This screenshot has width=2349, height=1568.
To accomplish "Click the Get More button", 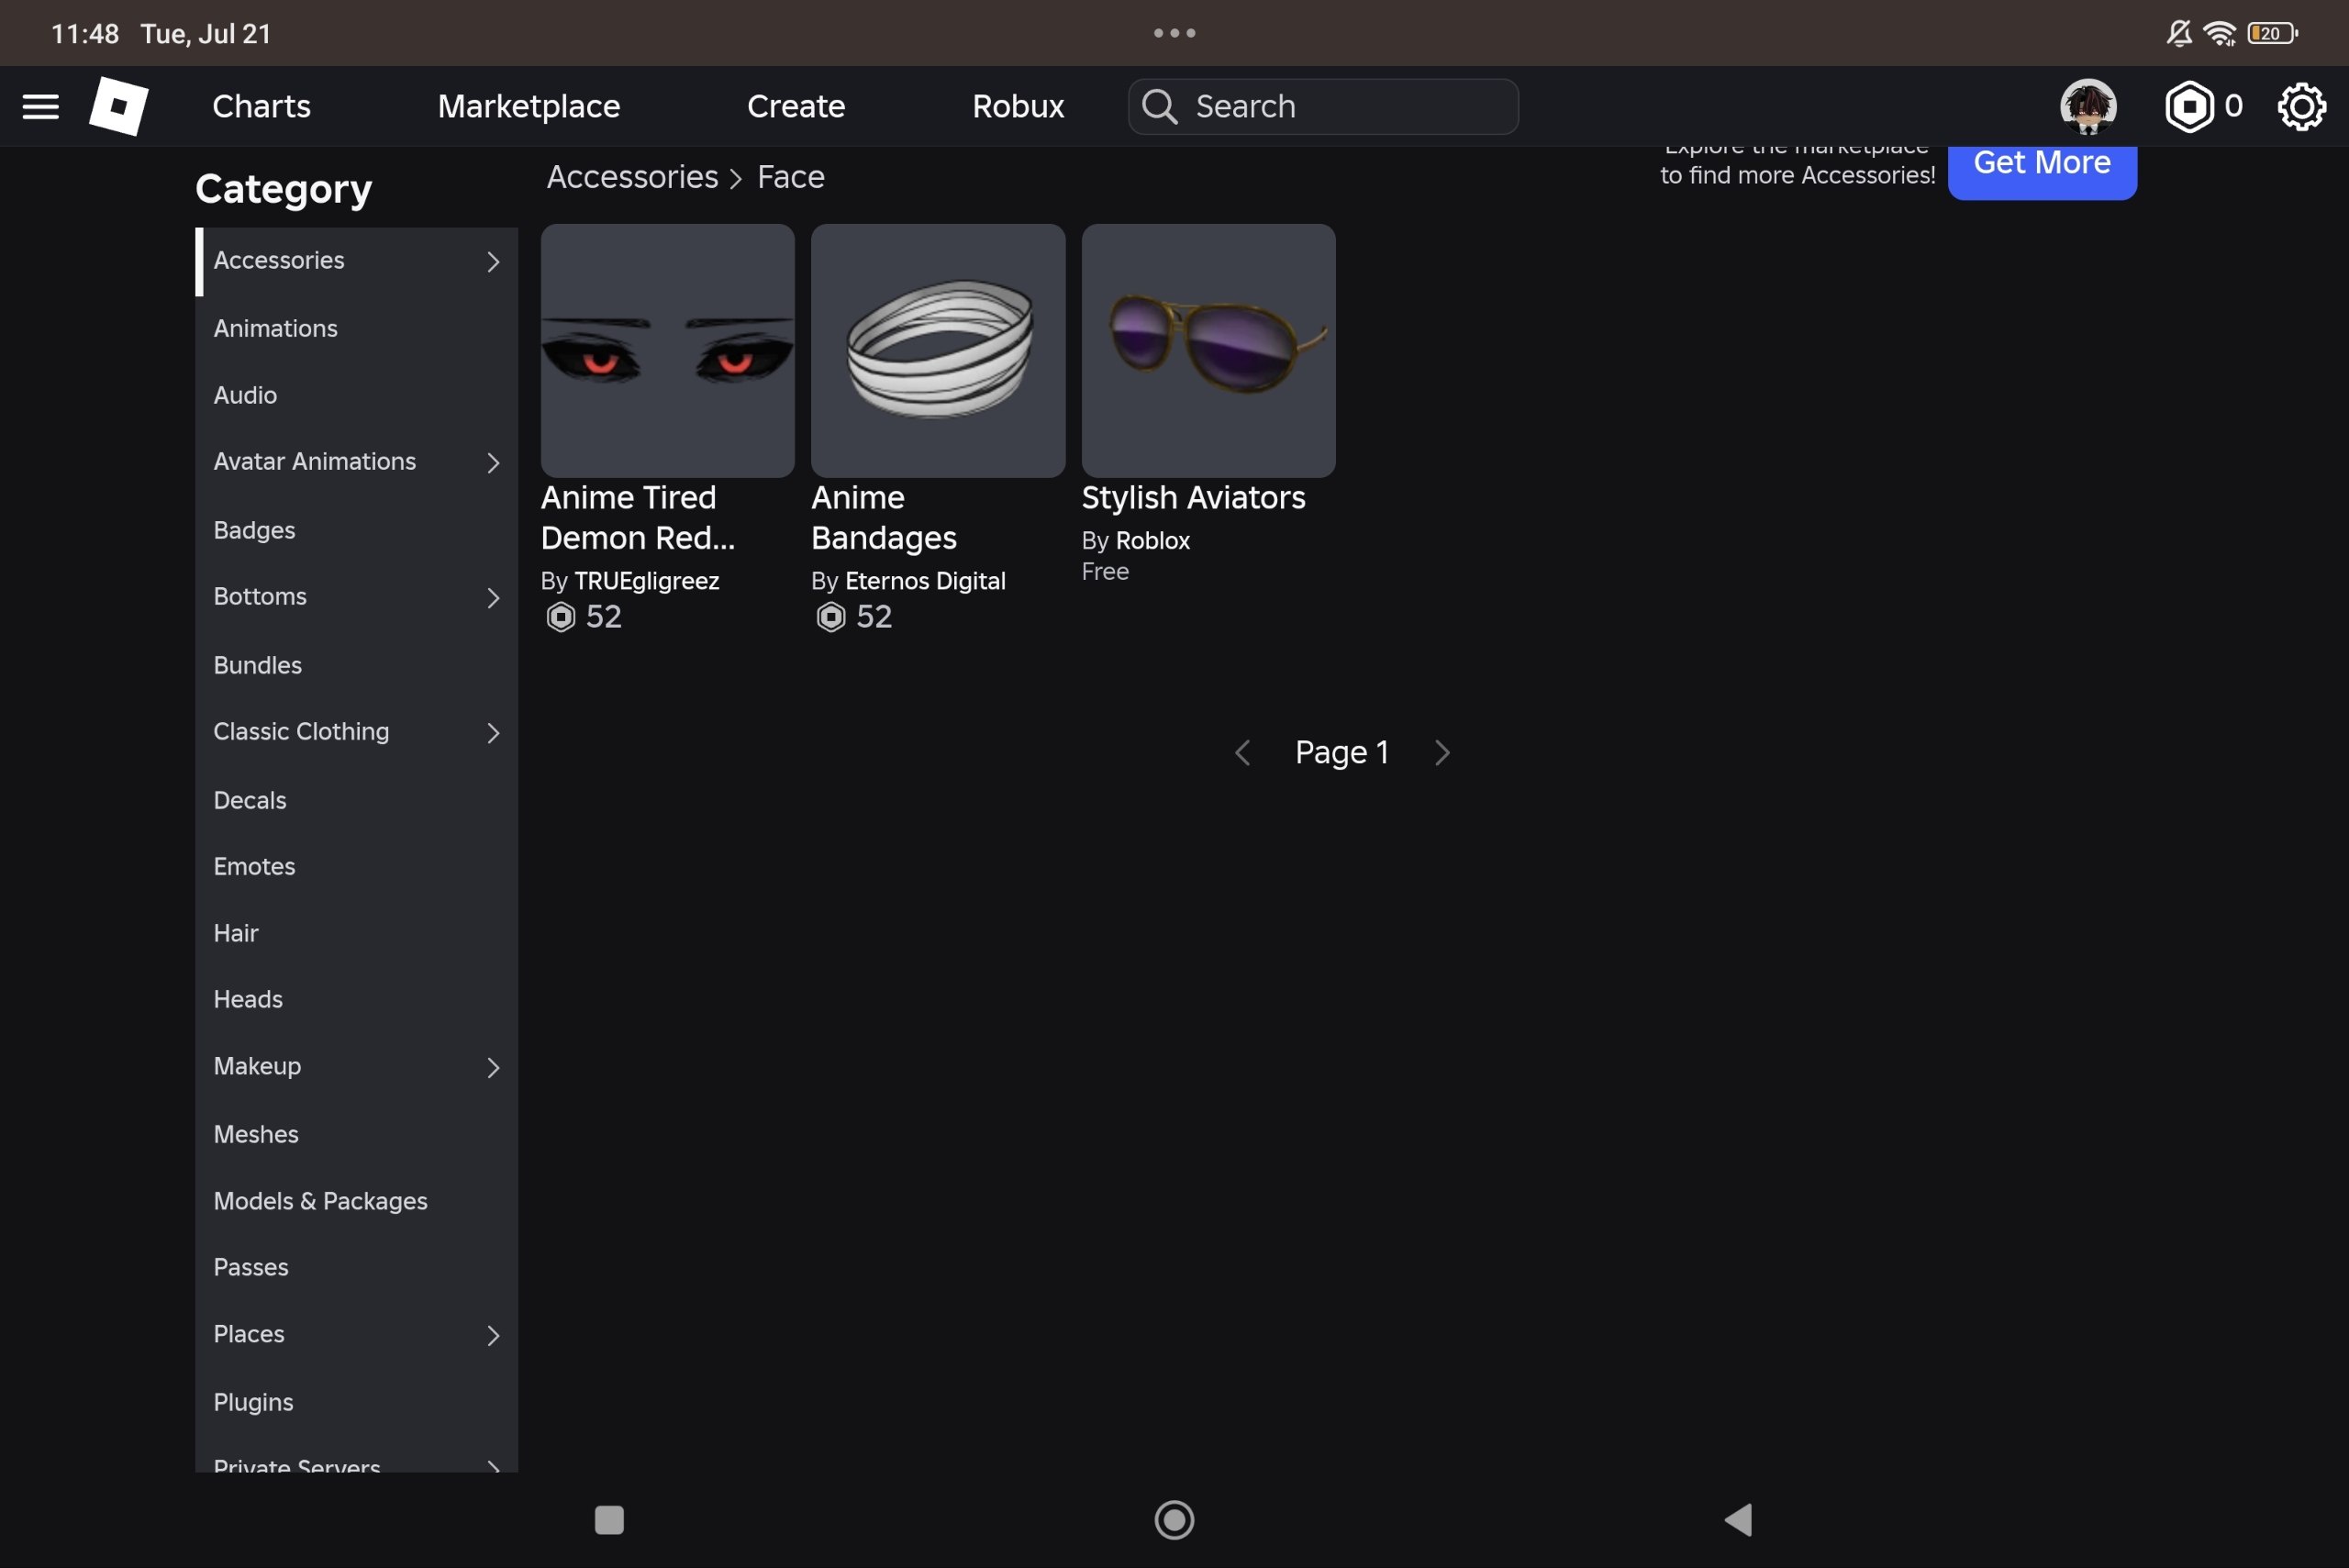I will pos(2042,168).
